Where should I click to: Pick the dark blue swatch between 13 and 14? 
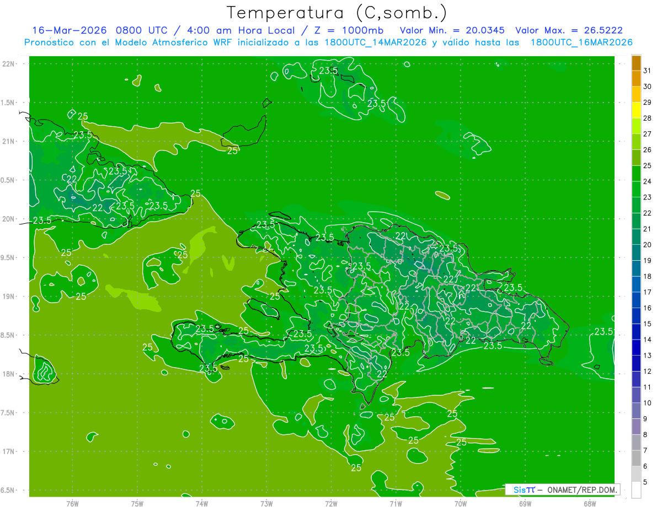[x=636, y=348]
